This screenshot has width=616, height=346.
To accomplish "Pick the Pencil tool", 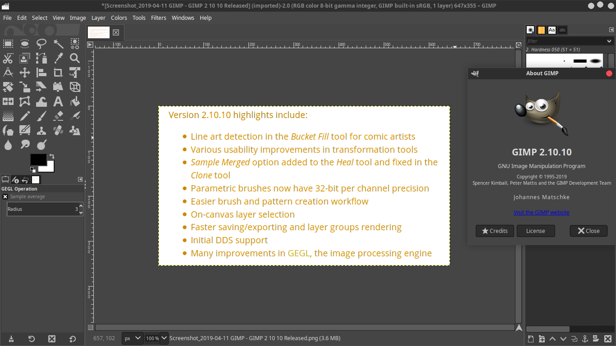I will [x=25, y=116].
